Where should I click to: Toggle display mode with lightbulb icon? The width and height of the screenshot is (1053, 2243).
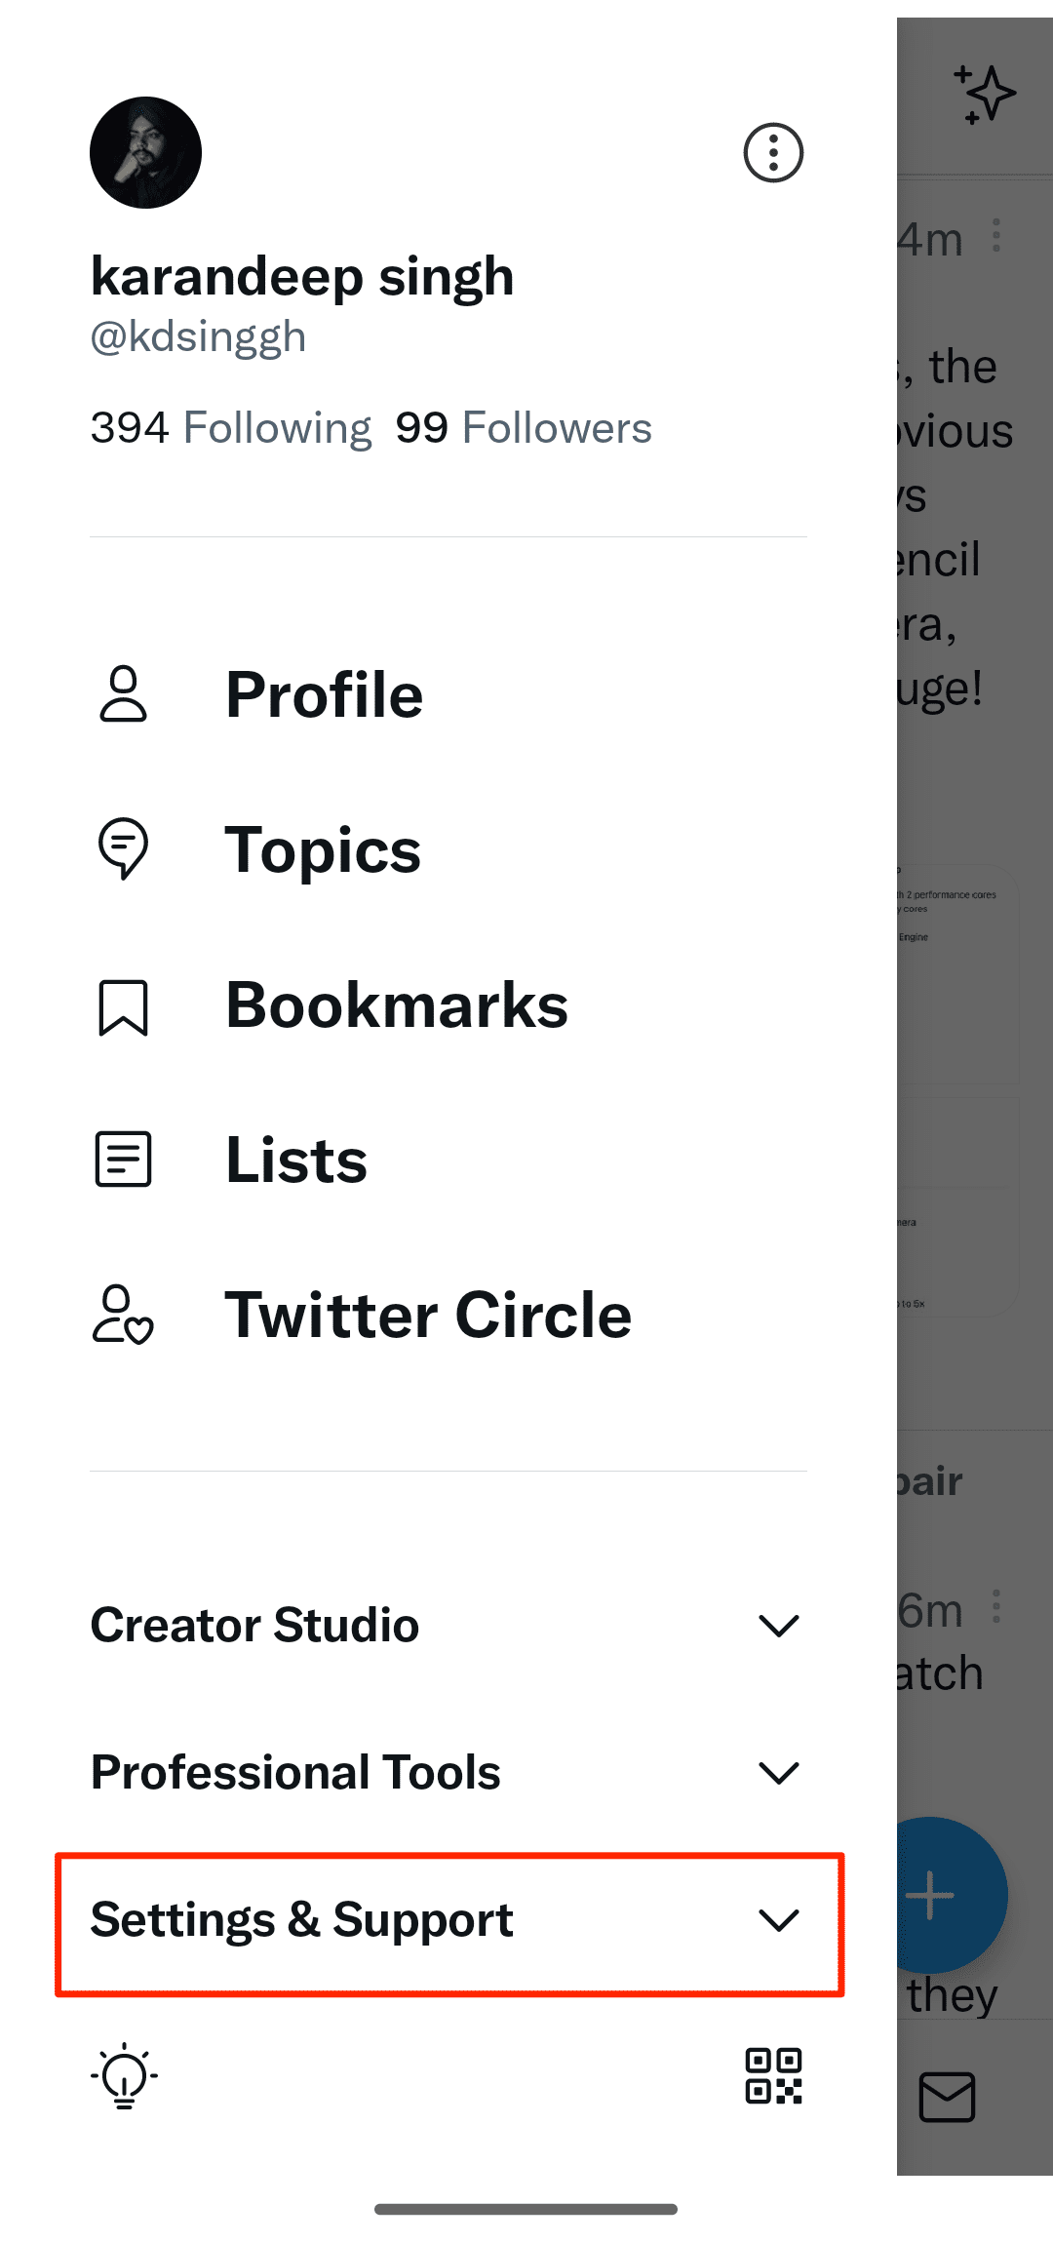[125, 2075]
